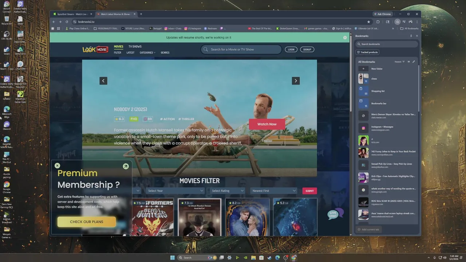Viewport: 466px width, 262px height.
Task: Reload the page in Chrome
Action: [67, 22]
